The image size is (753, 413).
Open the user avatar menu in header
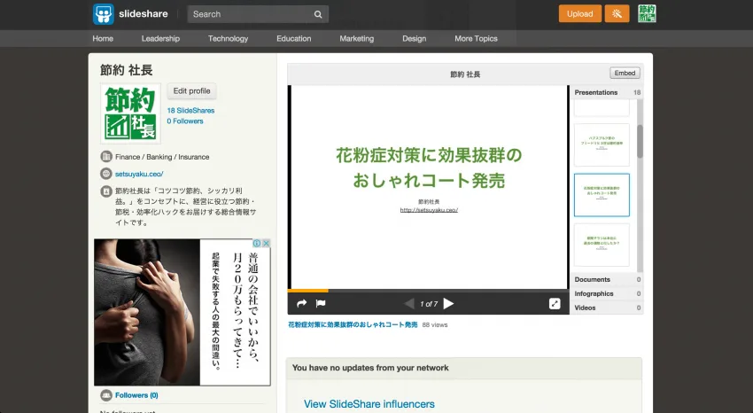tap(647, 13)
